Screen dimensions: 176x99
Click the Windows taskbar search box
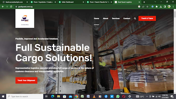click(x=25, y=96)
